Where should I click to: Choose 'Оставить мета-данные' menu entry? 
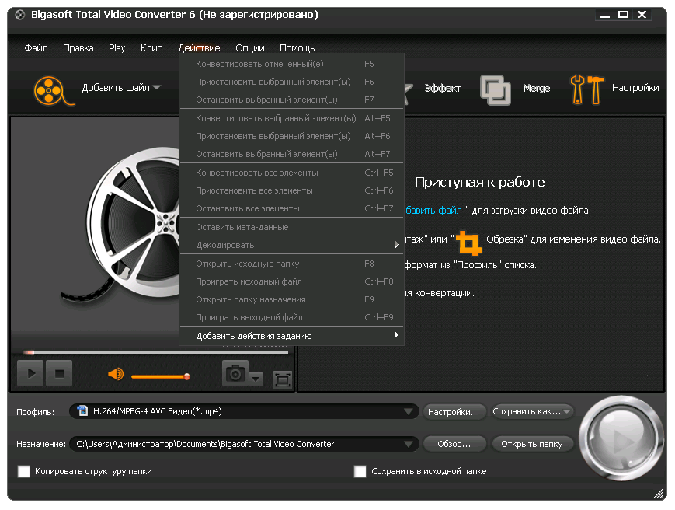pyautogui.click(x=291, y=227)
